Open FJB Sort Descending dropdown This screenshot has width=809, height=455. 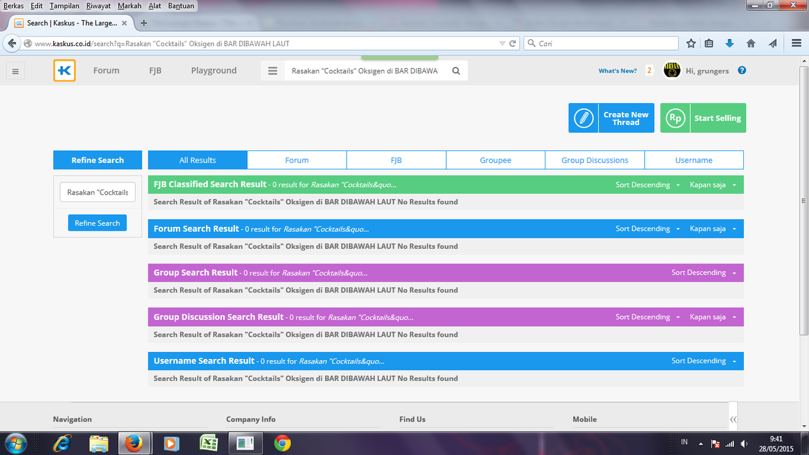coord(648,185)
